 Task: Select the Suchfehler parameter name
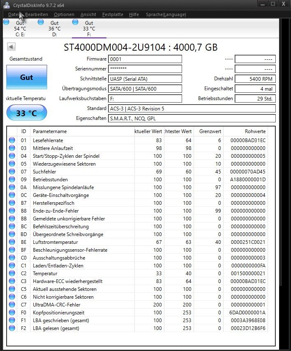(44, 172)
